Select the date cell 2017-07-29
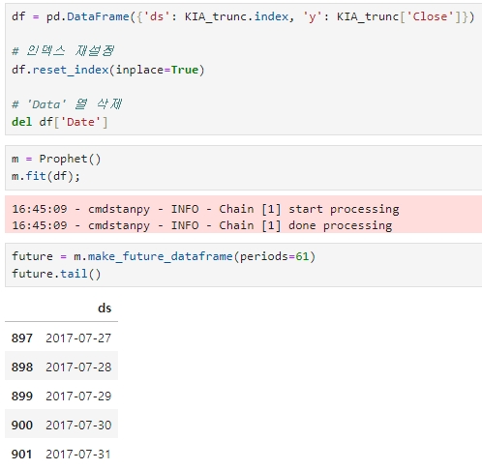The image size is (482, 470). tap(78, 397)
